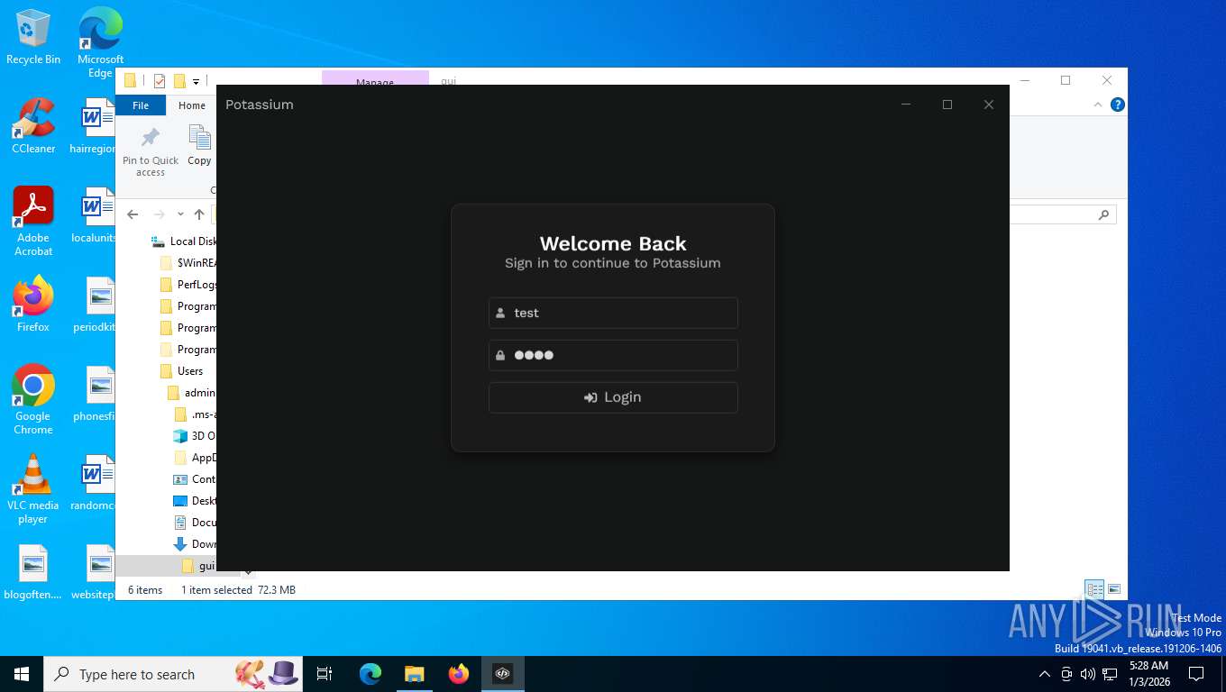Switch Explorer to details view icon
1226x692 pixels.
(1094, 589)
